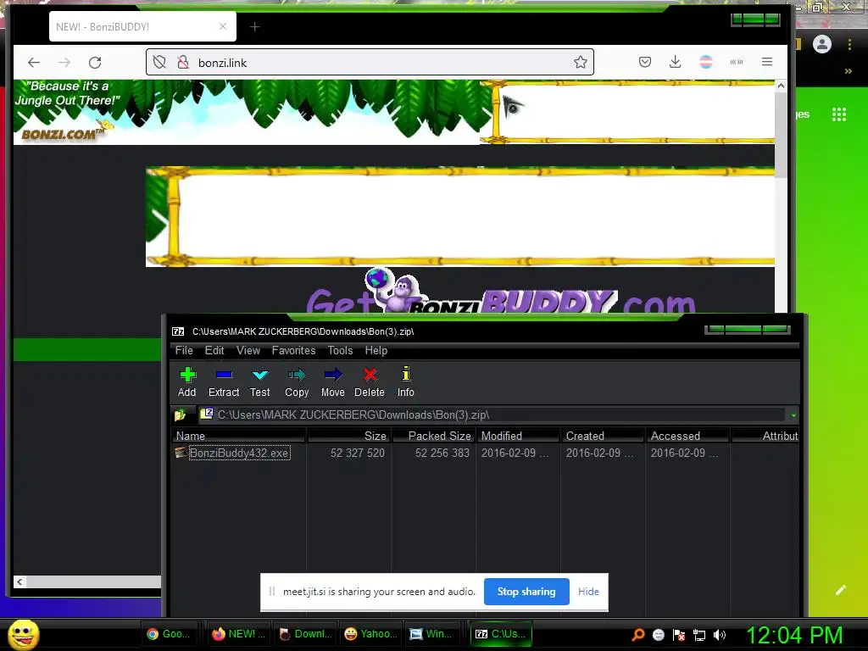Image resolution: width=868 pixels, height=651 pixels.
Task: Open 7-Zip Favorites menu
Action: (293, 350)
